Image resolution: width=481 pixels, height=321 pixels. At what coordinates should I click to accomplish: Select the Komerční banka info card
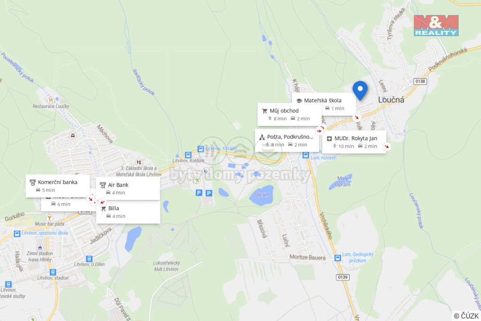(58, 186)
